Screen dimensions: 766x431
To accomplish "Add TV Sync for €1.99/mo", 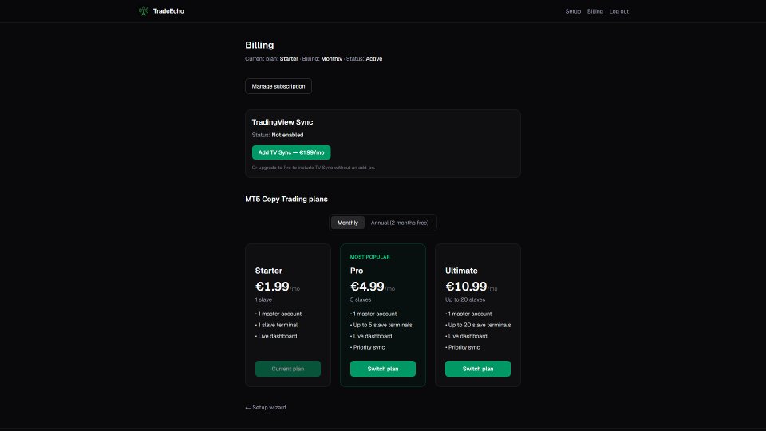I will 291,152.
